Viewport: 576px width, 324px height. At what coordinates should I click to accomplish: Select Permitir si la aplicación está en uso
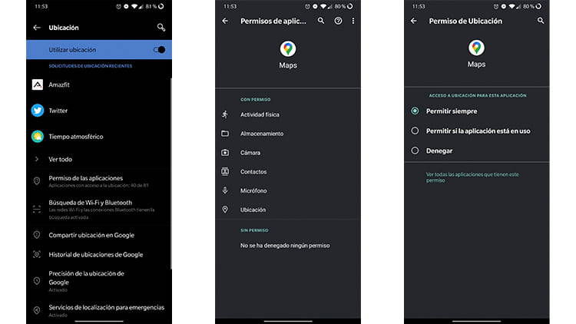(415, 131)
